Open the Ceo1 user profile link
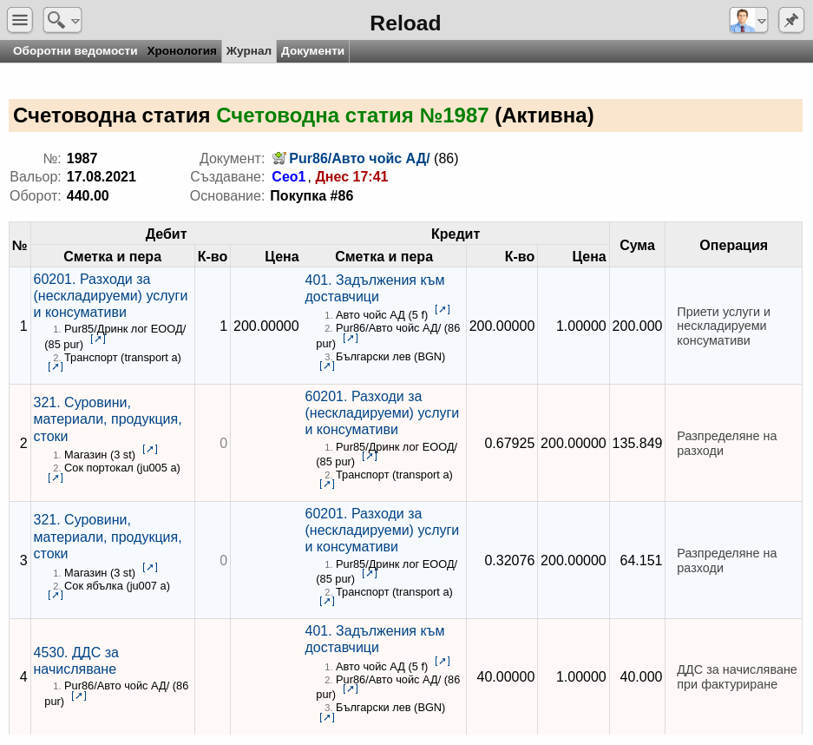This screenshot has height=745, width=813. coord(289,177)
